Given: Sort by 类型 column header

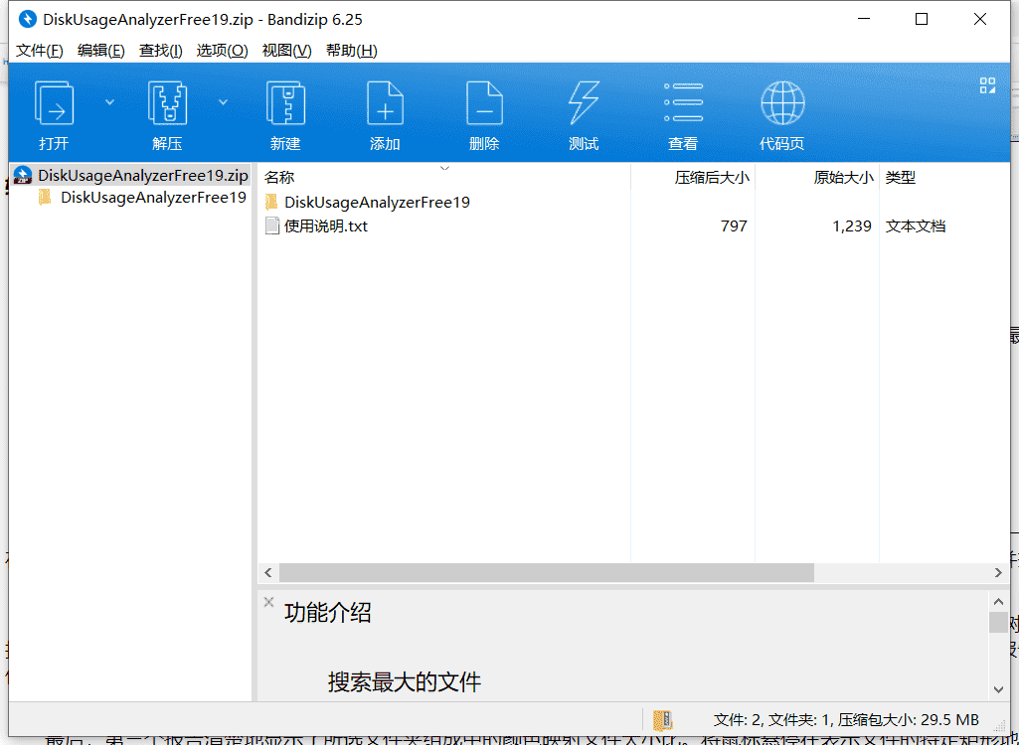Looking at the screenshot, I should pyautogui.click(x=943, y=177).
